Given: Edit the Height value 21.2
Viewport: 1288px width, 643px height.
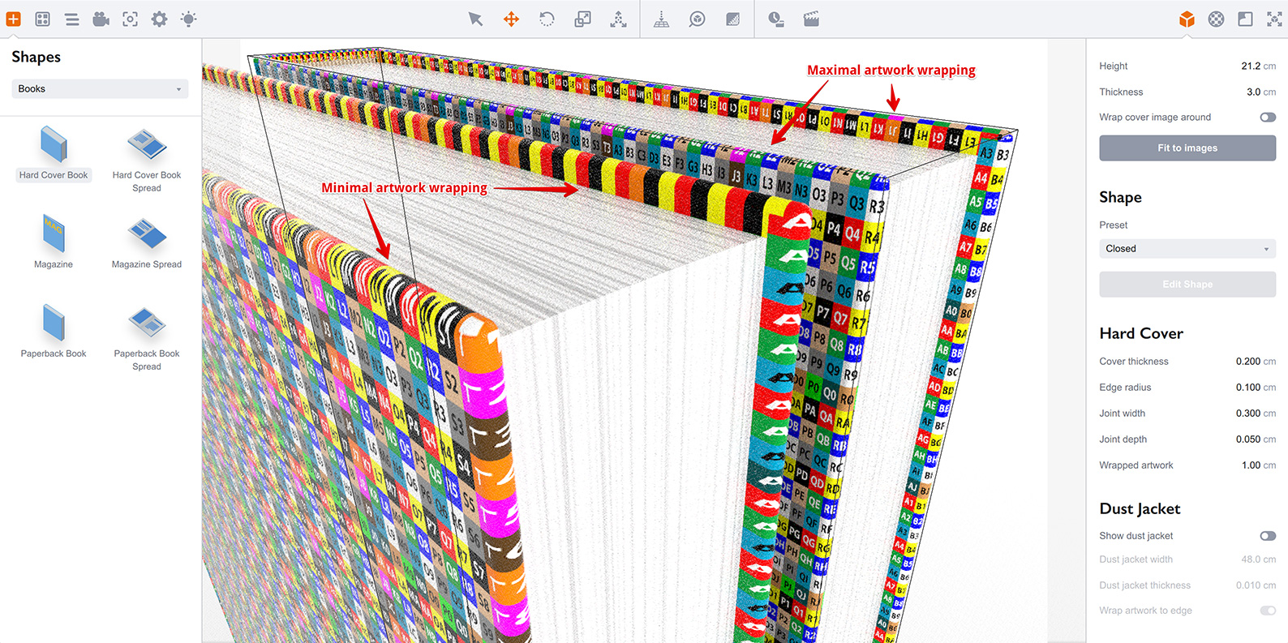Looking at the screenshot, I should tap(1251, 66).
